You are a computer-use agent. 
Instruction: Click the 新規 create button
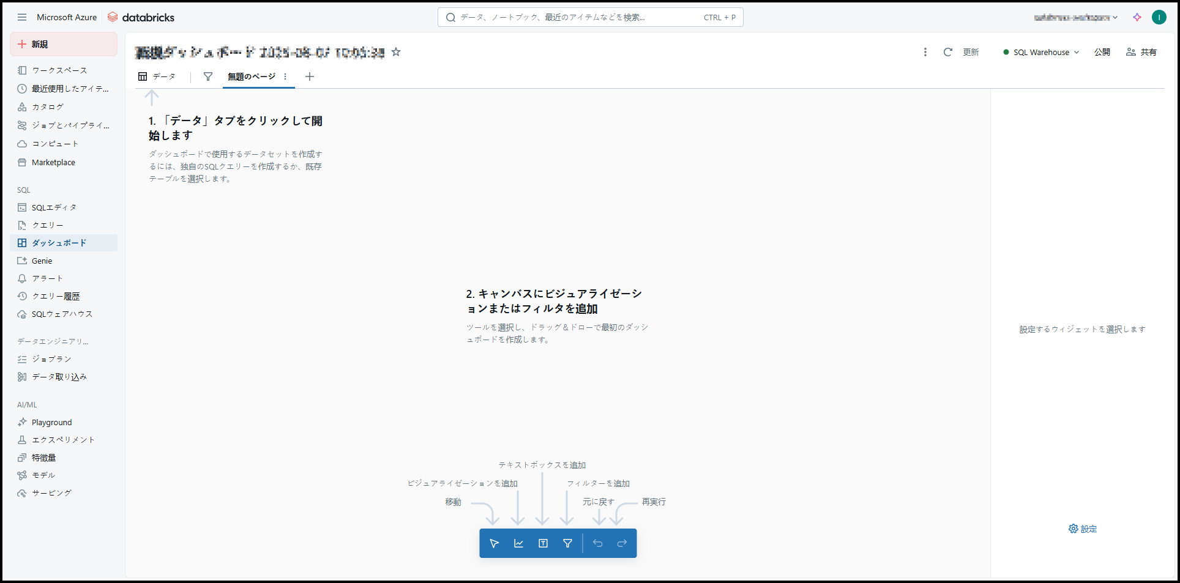click(x=64, y=44)
